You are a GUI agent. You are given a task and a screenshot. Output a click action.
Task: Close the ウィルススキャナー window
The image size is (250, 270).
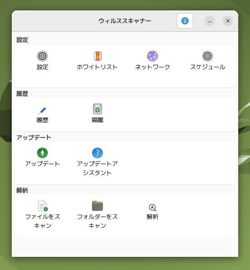pyautogui.click(x=228, y=21)
